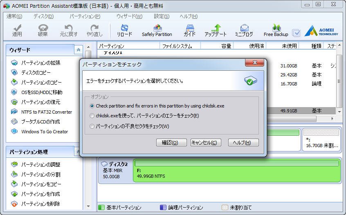Click the 適用 (Apply) toolbar icon
346x215 pixels.
click(x=17, y=30)
